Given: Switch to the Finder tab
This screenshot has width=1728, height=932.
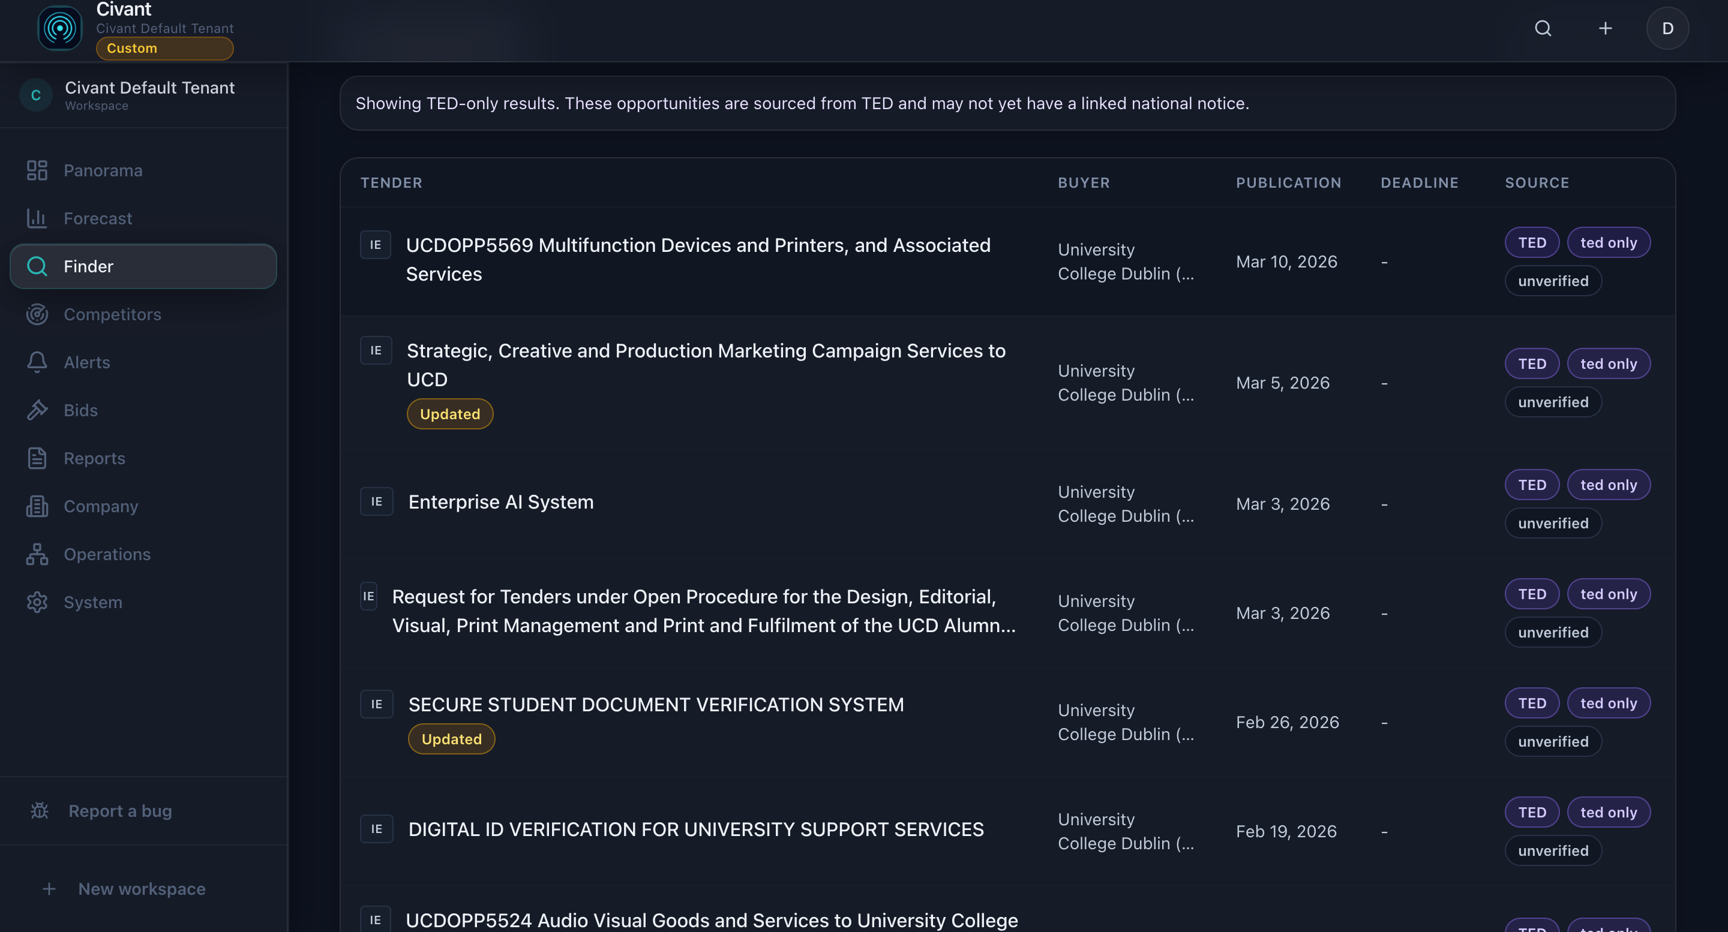Looking at the screenshot, I should click(x=88, y=266).
